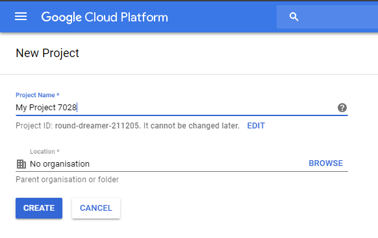
Task: Create the new project
Action: (39, 208)
